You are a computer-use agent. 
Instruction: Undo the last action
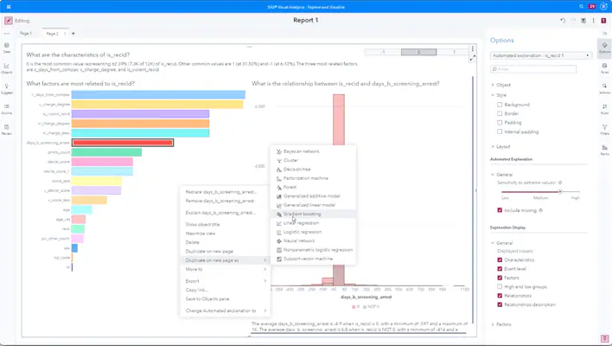563,21
